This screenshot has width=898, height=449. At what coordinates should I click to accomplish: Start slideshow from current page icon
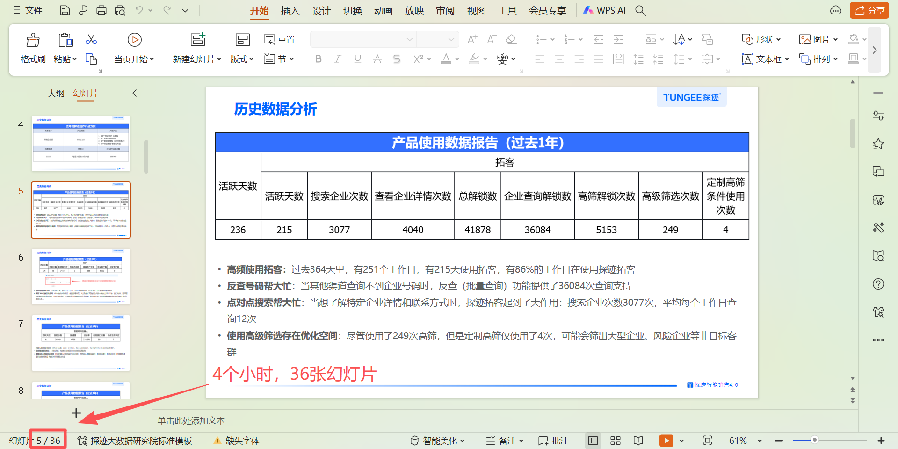pos(134,40)
